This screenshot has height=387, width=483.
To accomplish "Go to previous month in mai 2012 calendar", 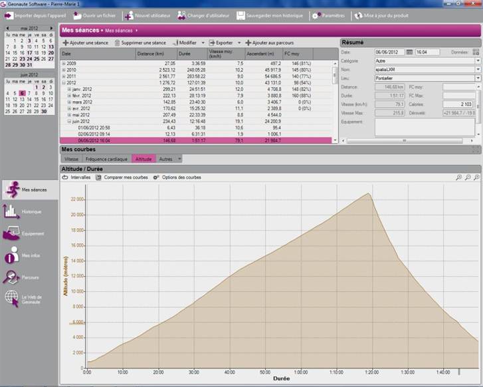I will click(x=8, y=29).
